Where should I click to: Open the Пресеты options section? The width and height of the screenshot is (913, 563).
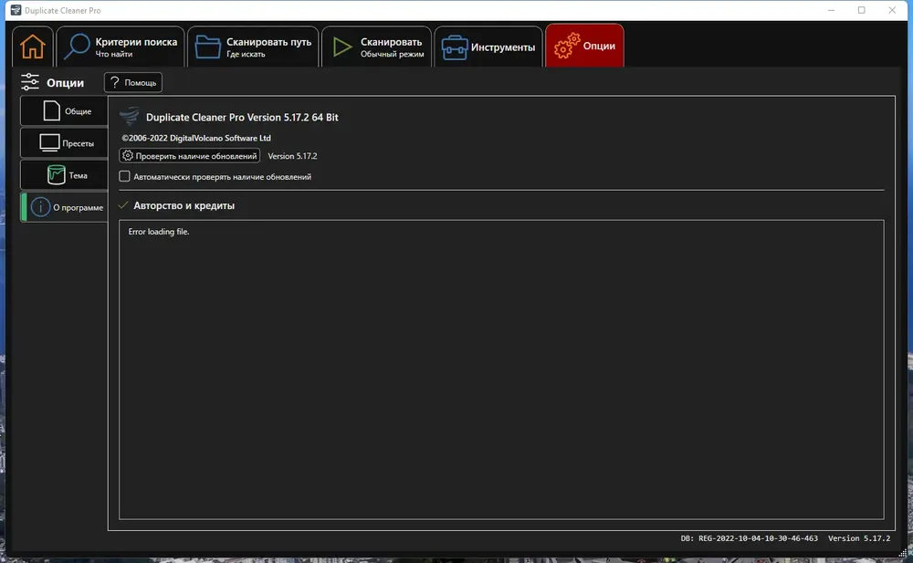(65, 142)
